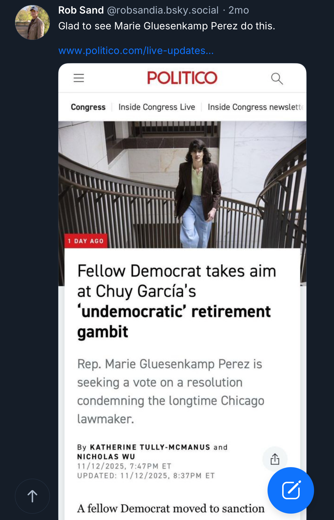Viewport: 334px width, 520px height.
Task: Tap the article share icon
Action: (275, 459)
